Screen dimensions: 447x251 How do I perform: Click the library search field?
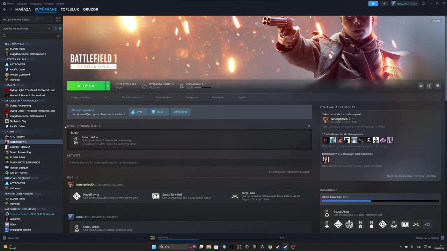[x=30, y=36]
